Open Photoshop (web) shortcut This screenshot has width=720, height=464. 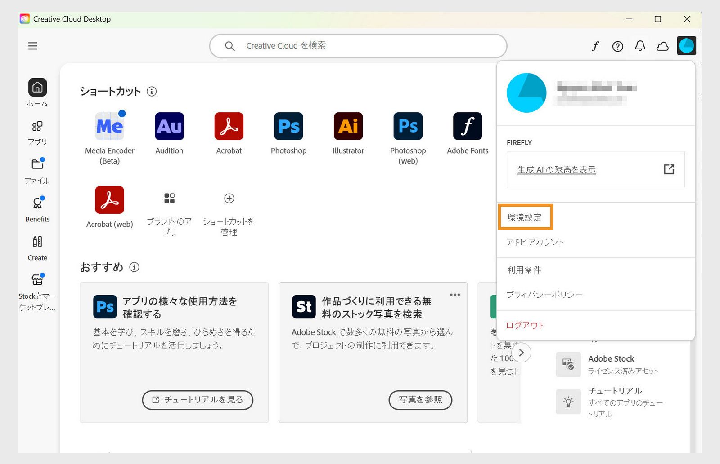407,127
